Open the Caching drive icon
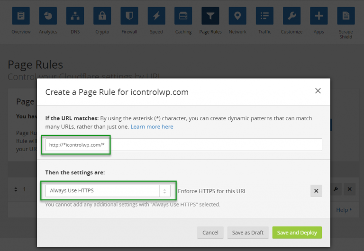This screenshot has height=251, width=364. point(183,16)
